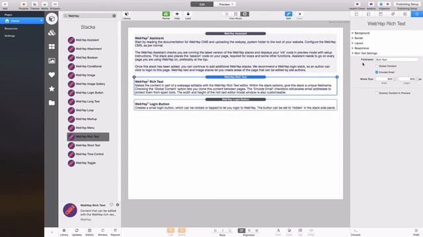Open the Window icon in bottom bar

(x=102, y=230)
